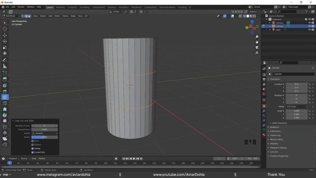Screen dimensions: 316x178
Task: Select the Select Box tool
Action: [4, 23]
